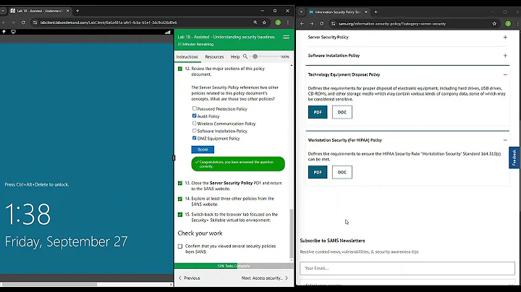Screen dimensions: 521x292
Task: Download Workstation Security HIPAA Policy DOC
Action: (342, 172)
